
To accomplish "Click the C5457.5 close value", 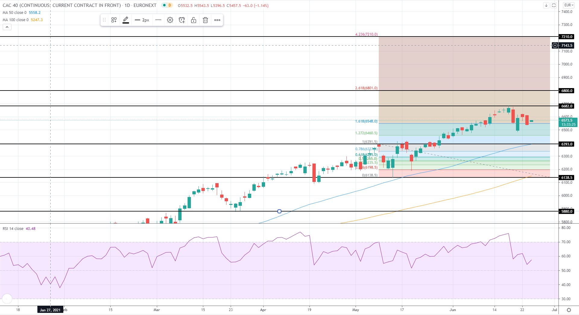I will [x=234, y=5].
